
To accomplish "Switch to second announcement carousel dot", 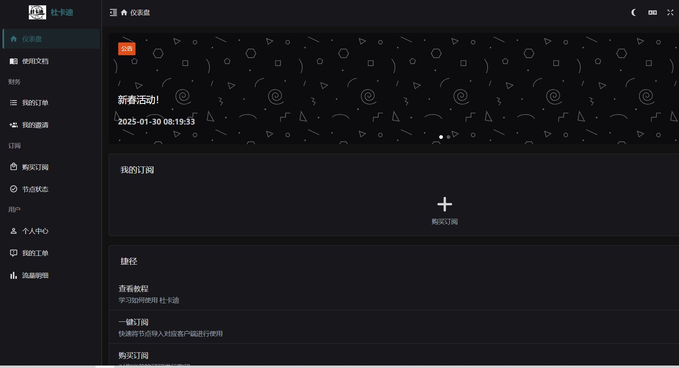I will click(x=449, y=137).
